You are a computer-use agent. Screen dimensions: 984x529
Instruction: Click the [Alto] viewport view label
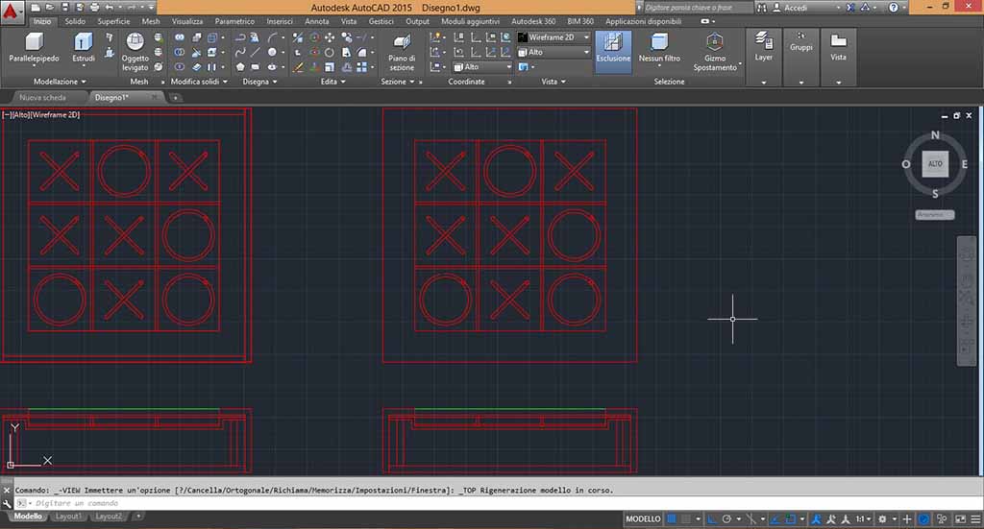coord(21,115)
